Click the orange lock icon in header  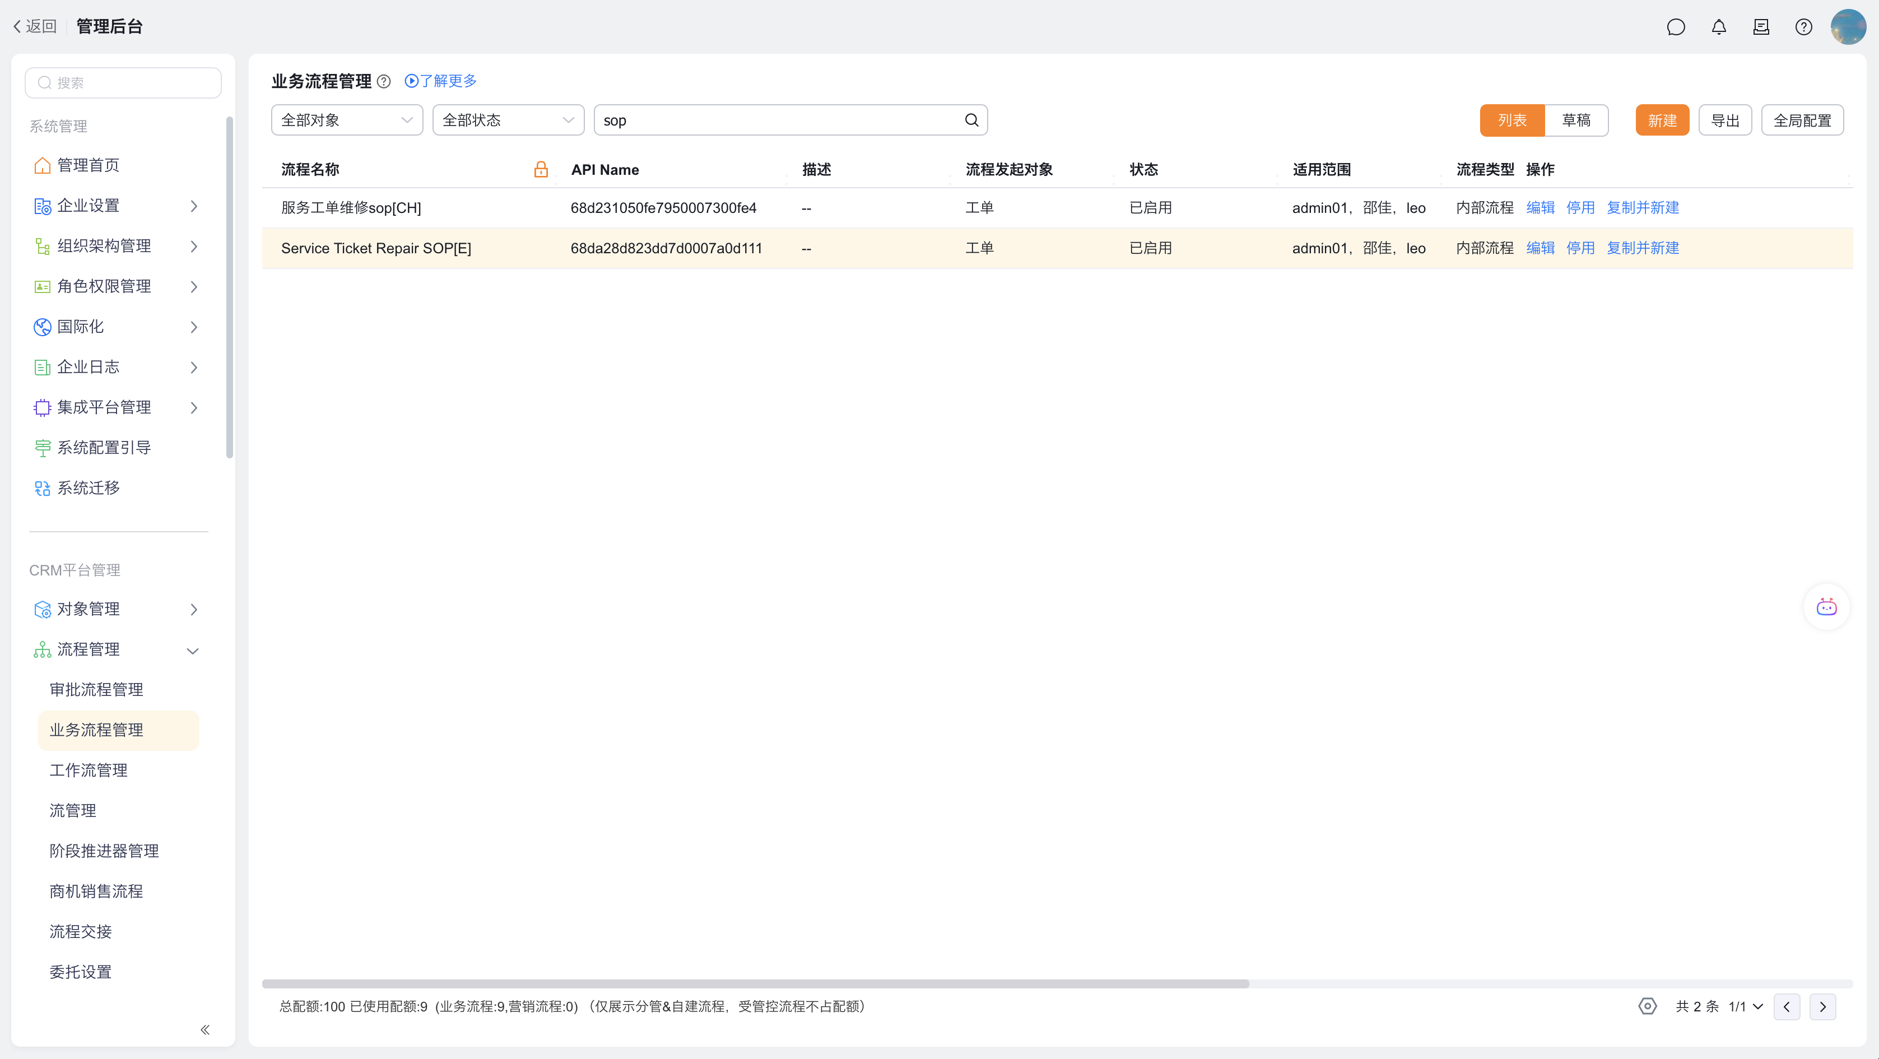[541, 169]
